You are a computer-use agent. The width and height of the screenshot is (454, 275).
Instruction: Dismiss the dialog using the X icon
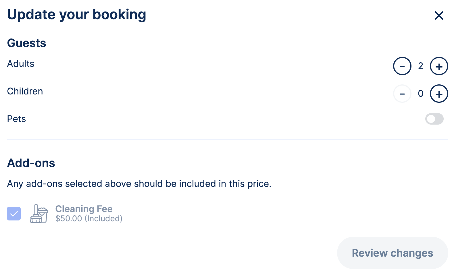tap(439, 16)
